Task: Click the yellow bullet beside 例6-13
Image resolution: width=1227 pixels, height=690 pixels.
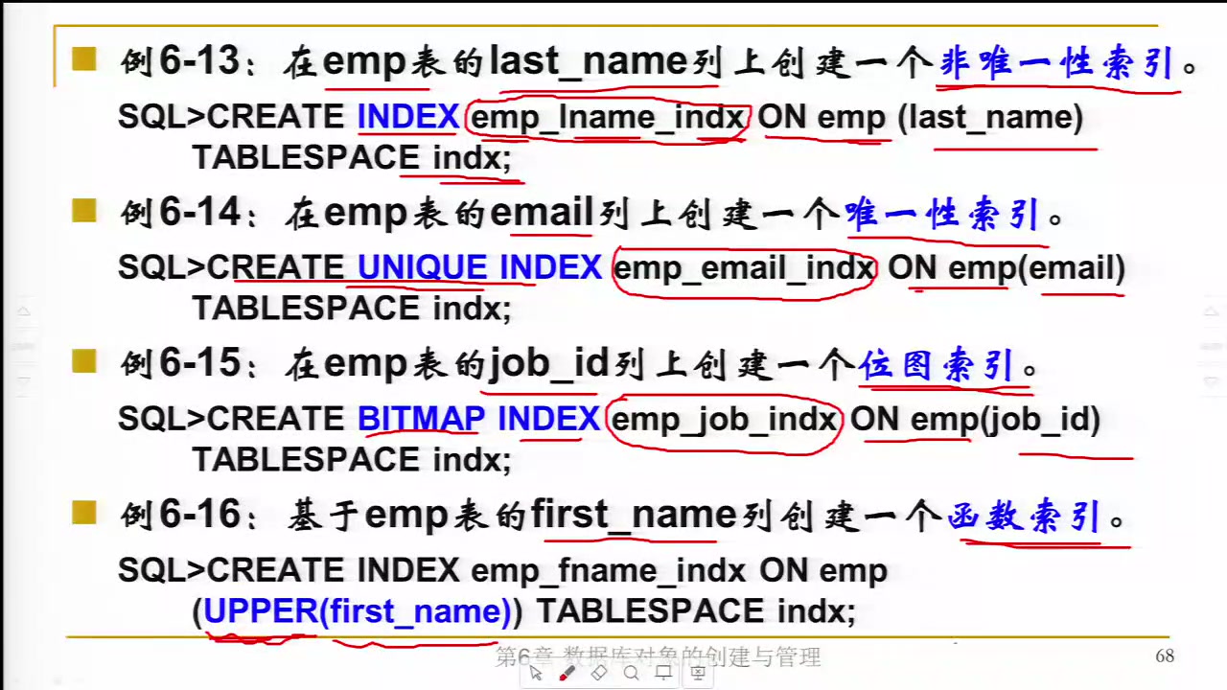Action: pos(84,60)
